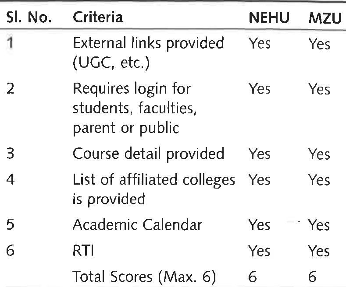Click the "Total Scores (Max. 6)" label
The image size is (346, 287).
click(x=144, y=276)
